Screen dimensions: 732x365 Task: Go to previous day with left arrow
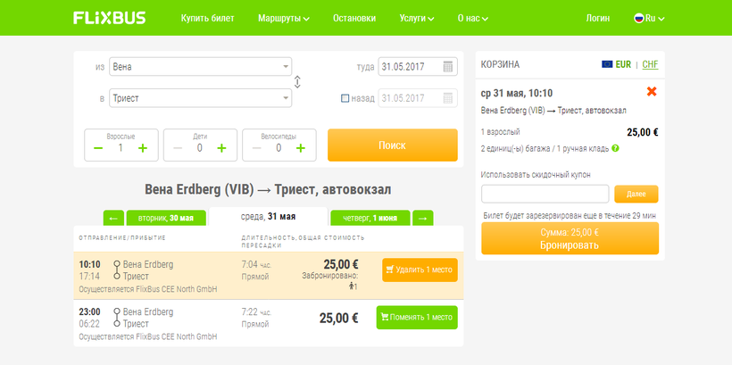pyautogui.click(x=113, y=218)
